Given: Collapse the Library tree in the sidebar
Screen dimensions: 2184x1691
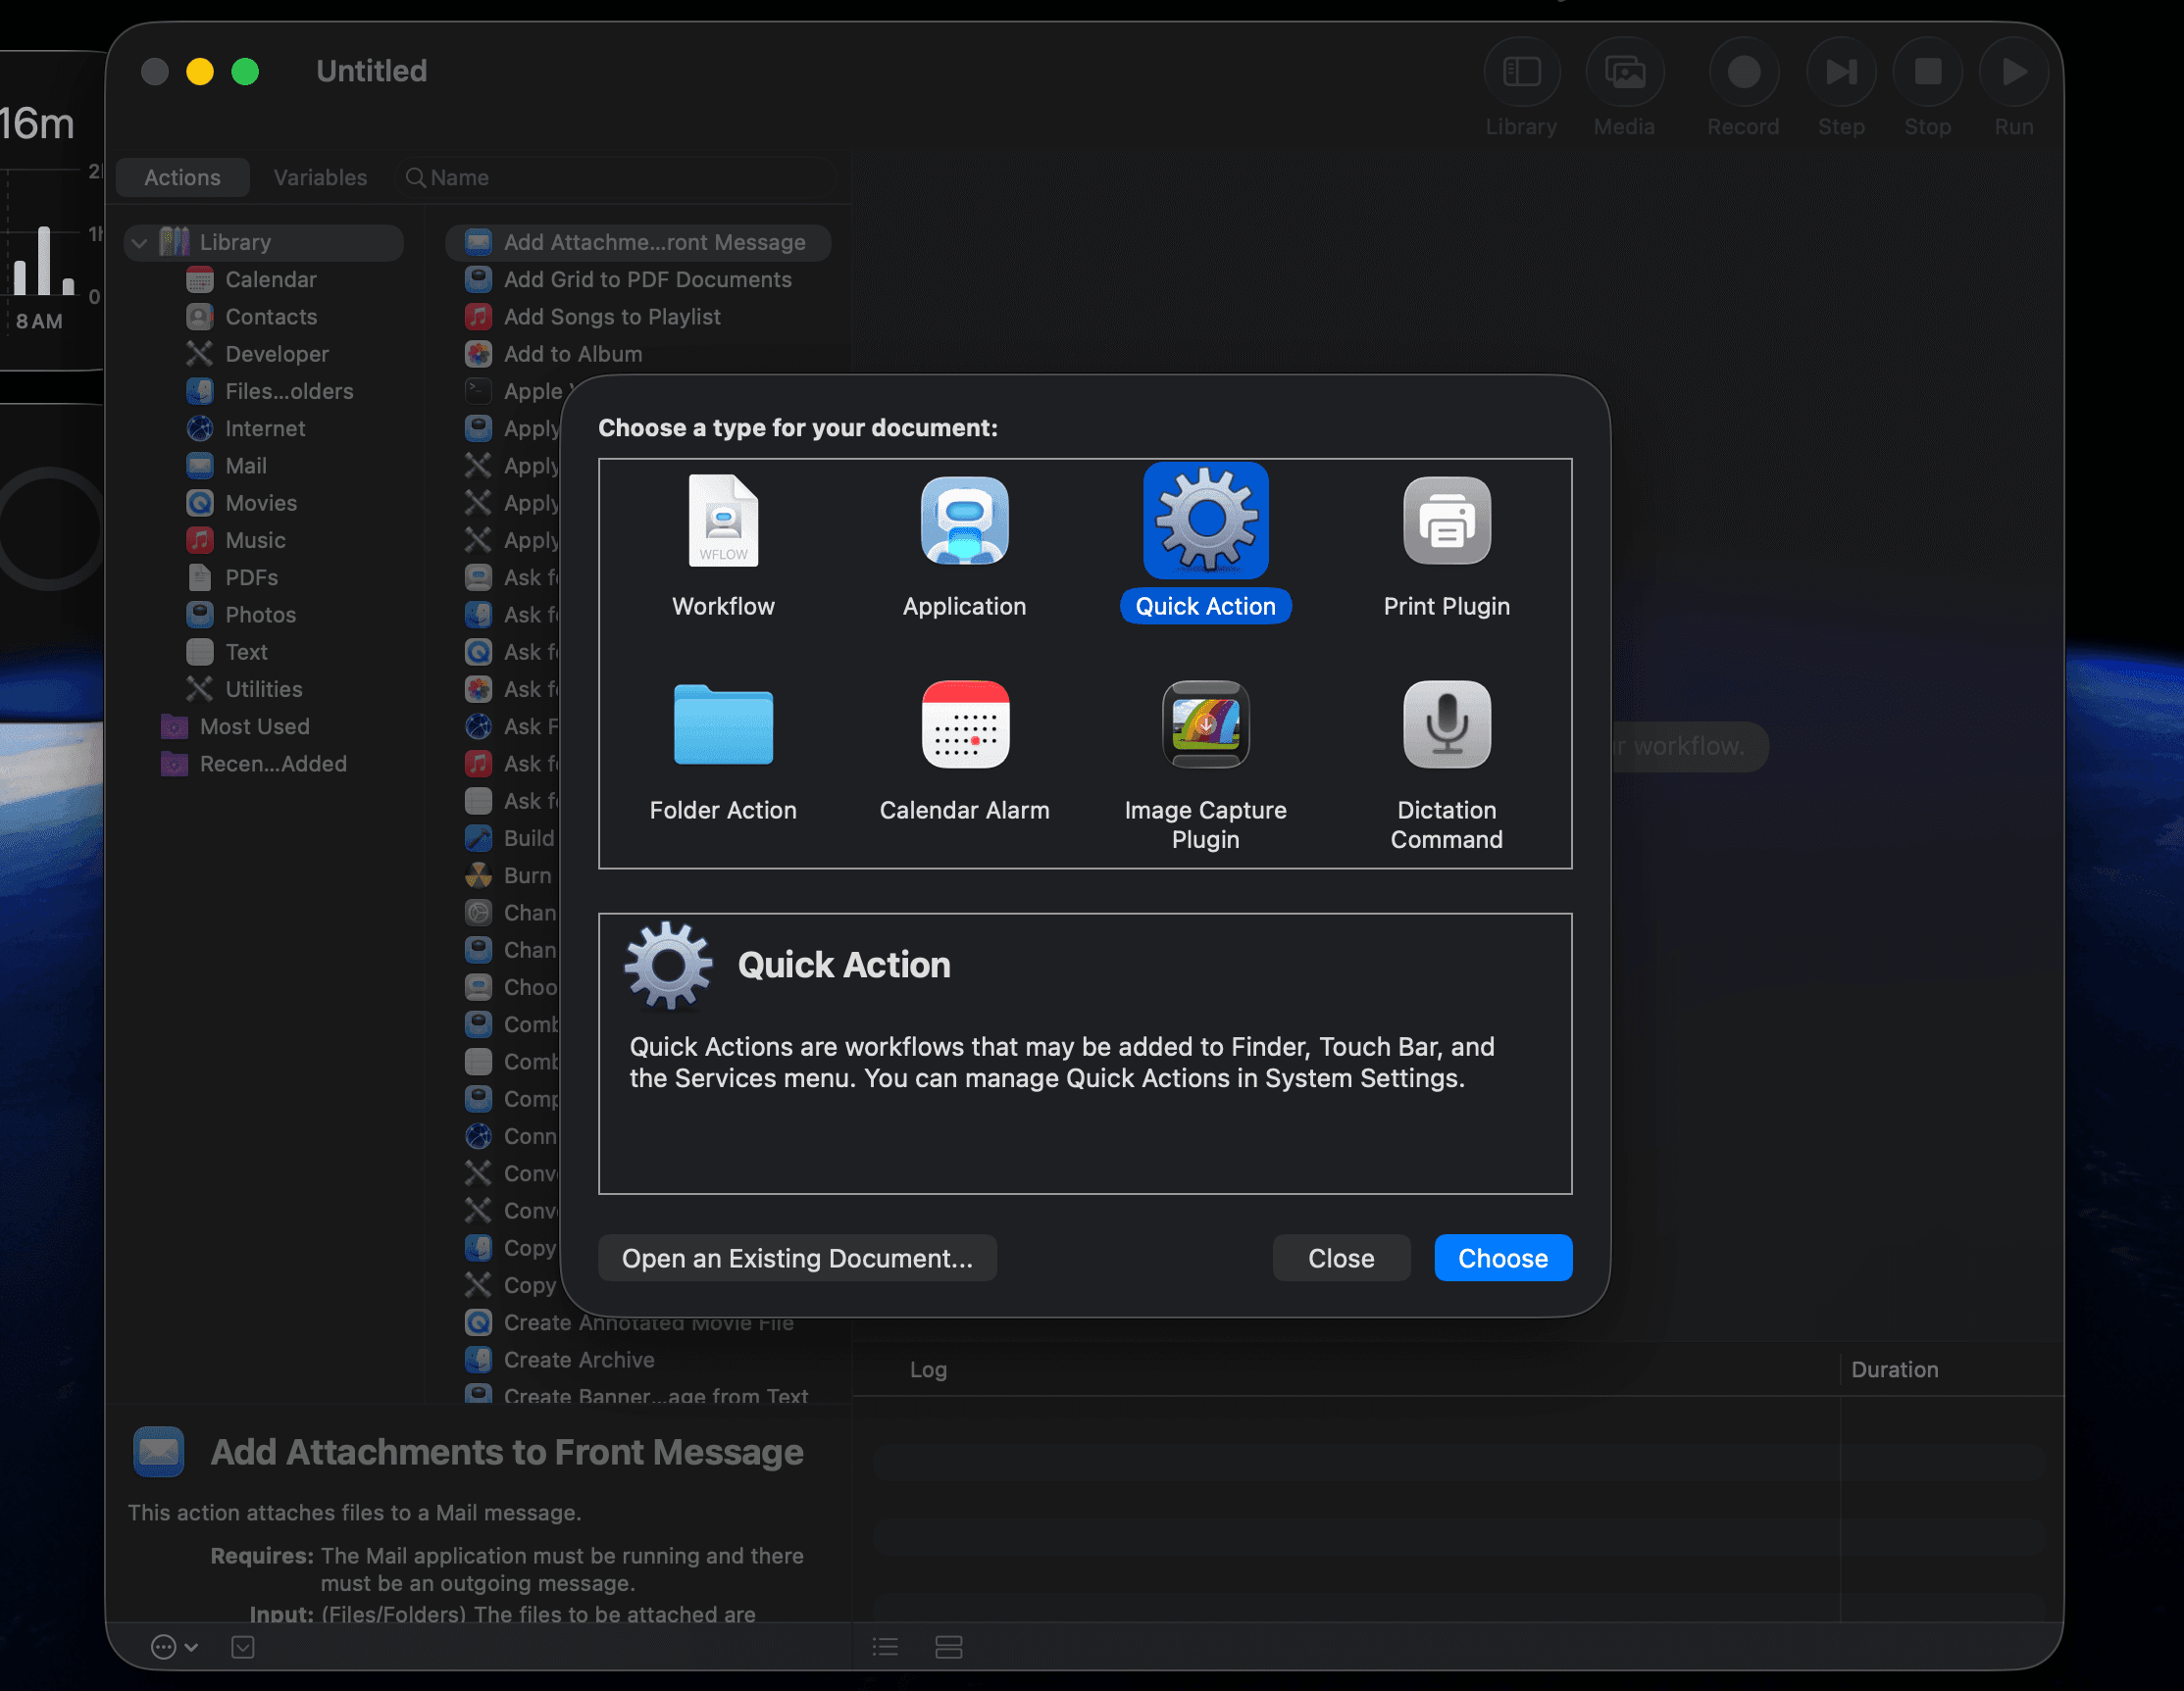Looking at the screenshot, I should pyautogui.click(x=139, y=242).
